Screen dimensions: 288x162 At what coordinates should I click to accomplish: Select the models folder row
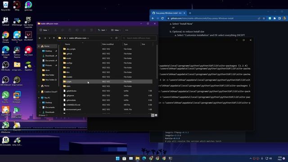(x=108, y=77)
